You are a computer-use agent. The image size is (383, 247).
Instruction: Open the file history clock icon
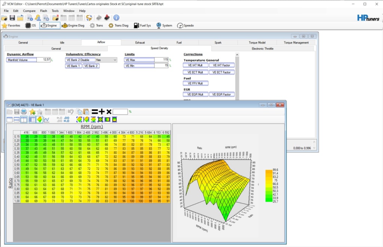point(46,18)
